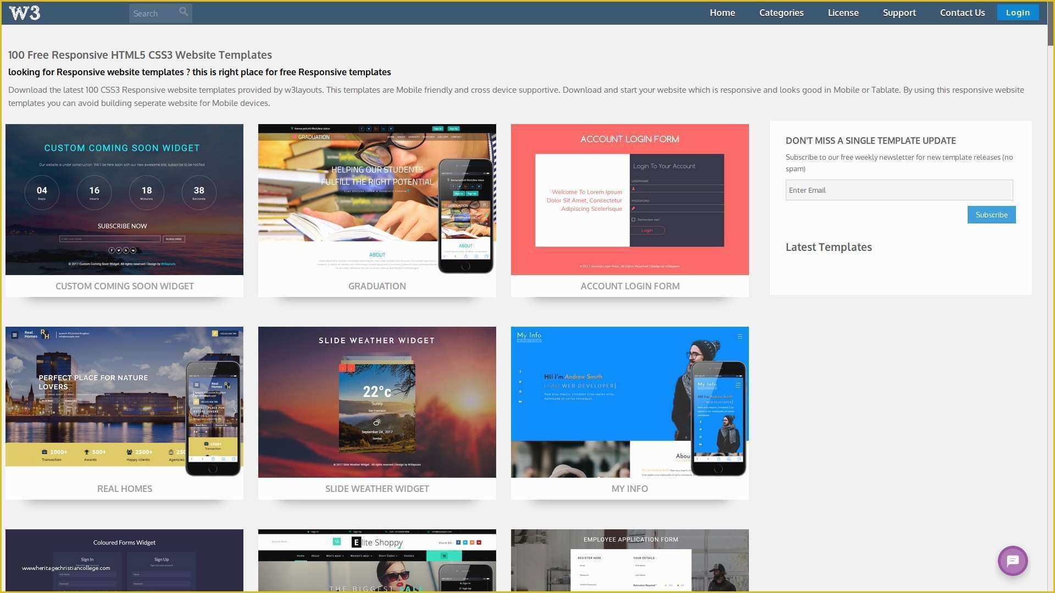
Task: Click the EMPLOYEE APPLICATION FORM thumbnail
Action: coord(630,561)
